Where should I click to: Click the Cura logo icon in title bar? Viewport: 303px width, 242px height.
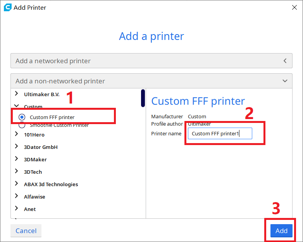tap(7, 7)
